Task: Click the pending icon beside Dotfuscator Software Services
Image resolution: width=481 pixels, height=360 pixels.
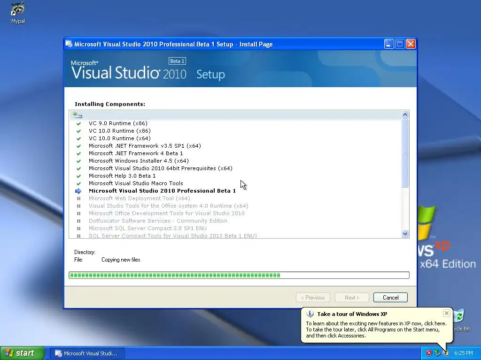Action: (x=78, y=221)
